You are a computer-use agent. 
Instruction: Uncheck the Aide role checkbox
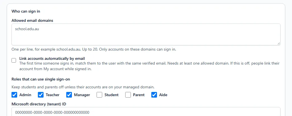pyautogui.click(x=154, y=95)
